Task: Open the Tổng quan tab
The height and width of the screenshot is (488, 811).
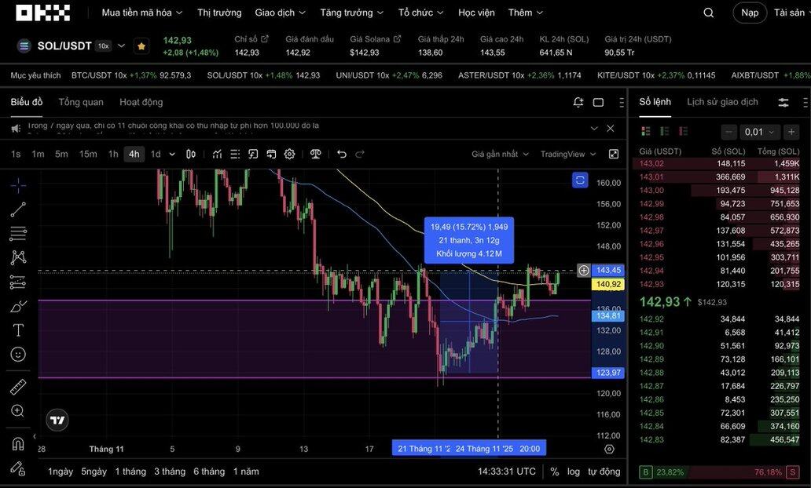Action: coord(81,102)
